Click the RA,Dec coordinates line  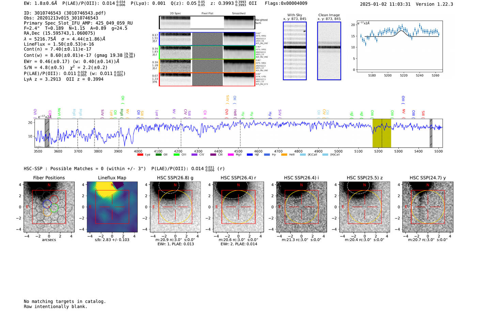[60, 33]
